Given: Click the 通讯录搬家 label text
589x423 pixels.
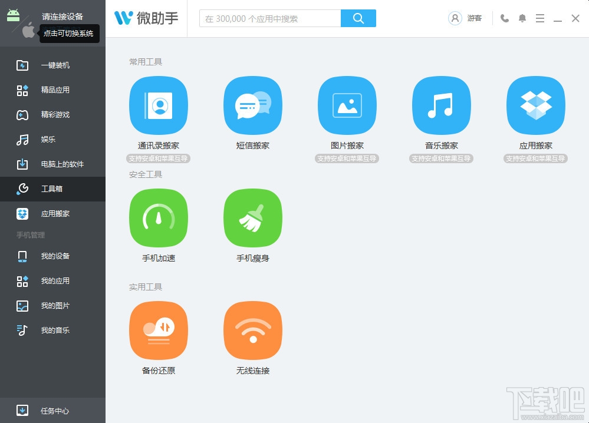Looking at the screenshot, I should 159,146.
